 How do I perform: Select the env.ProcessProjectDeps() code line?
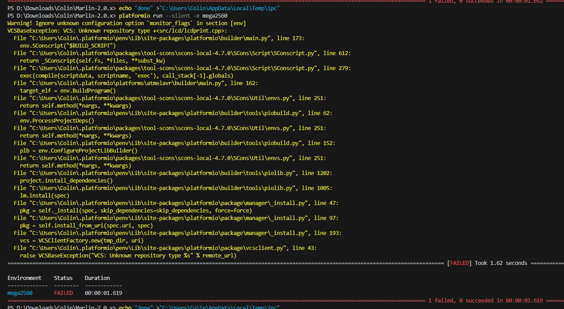[x=57, y=120]
